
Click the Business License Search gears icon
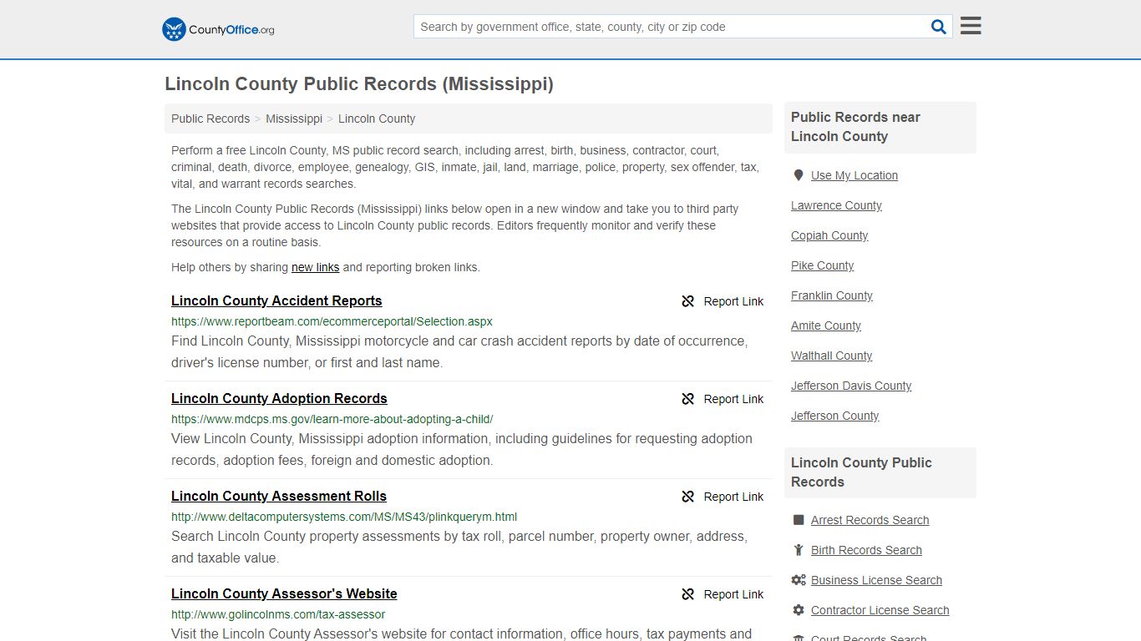(799, 580)
